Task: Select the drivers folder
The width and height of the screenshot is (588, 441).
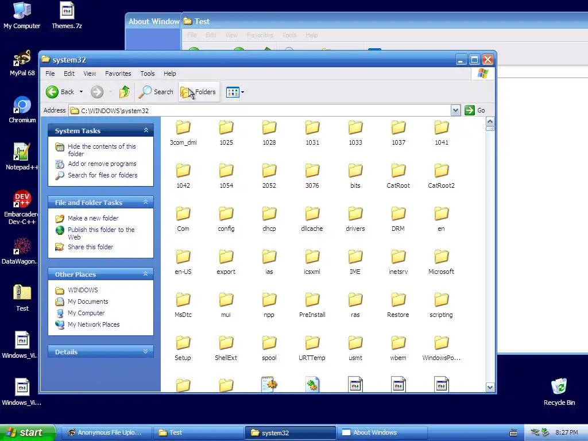Action: (x=355, y=219)
